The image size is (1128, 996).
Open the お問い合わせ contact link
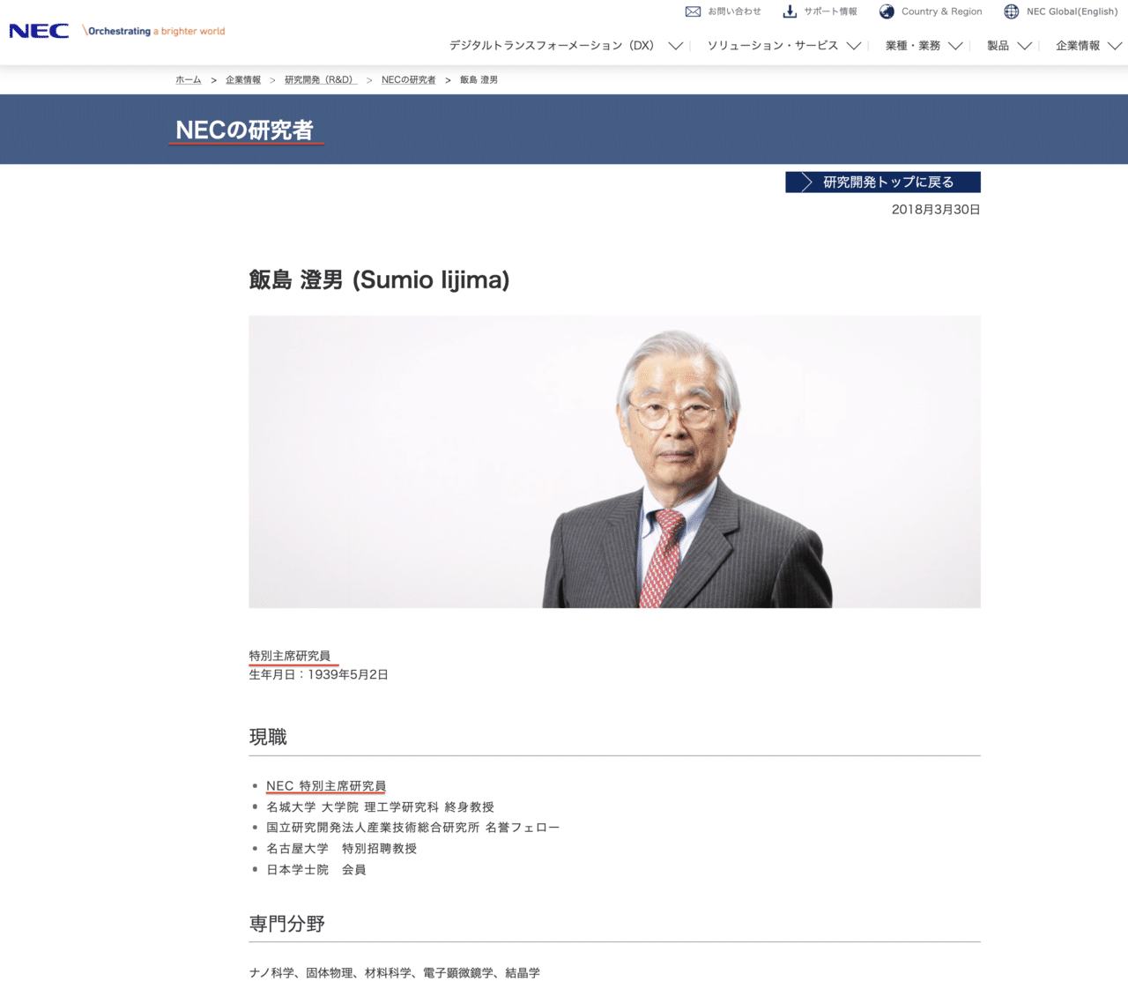pyautogui.click(x=734, y=11)
